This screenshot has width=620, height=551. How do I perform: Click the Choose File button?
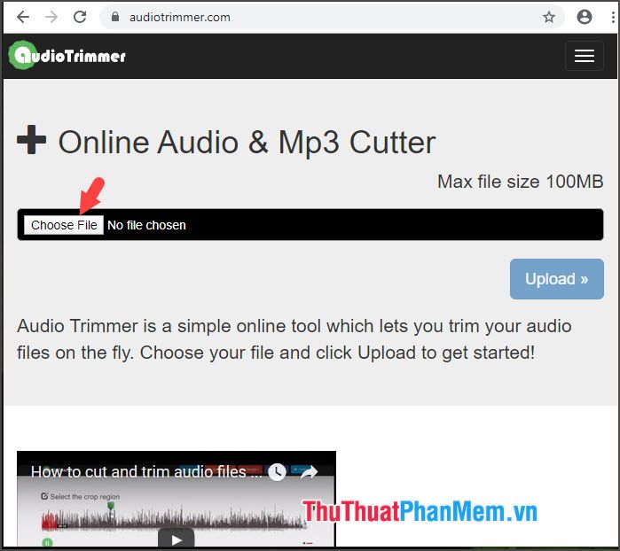point(64,225)
